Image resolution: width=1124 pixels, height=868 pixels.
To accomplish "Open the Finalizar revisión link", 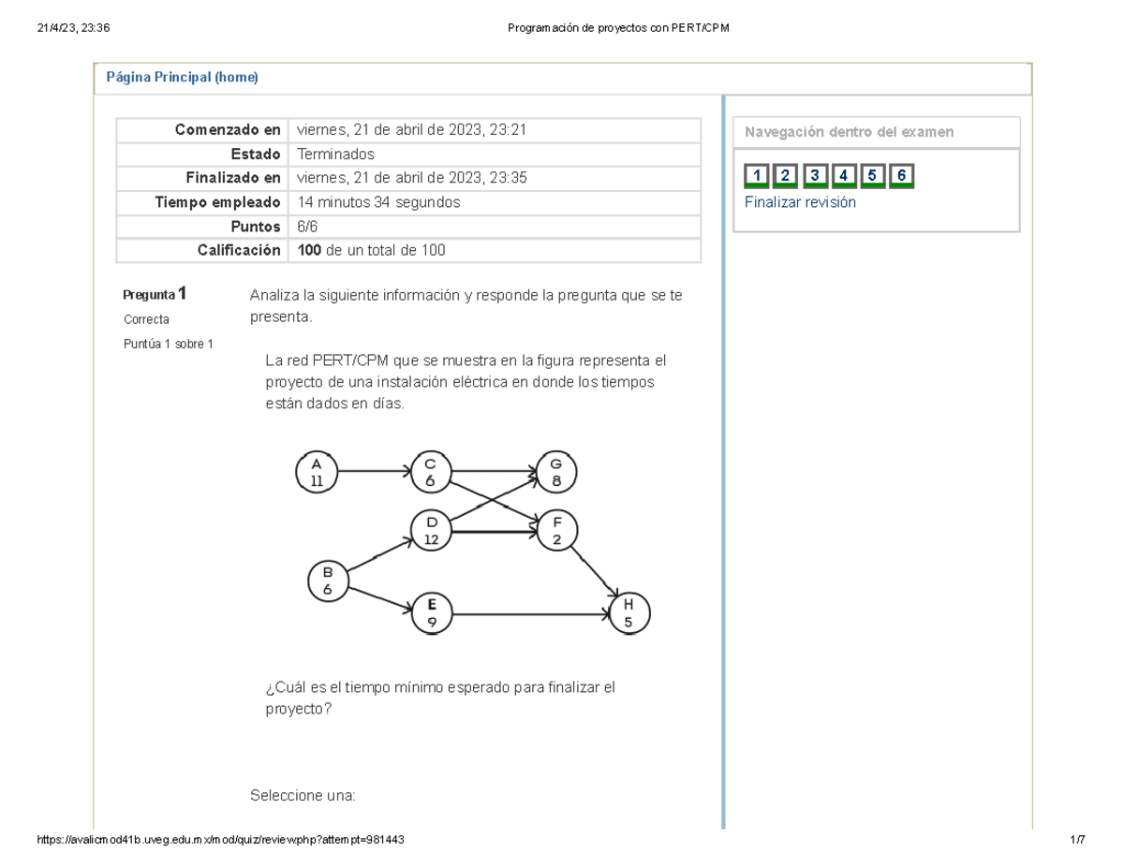I will 799,201.
